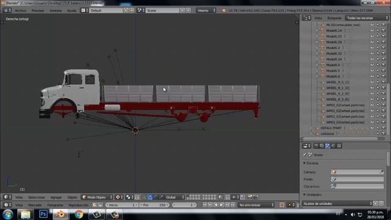Open the Todas las escenas dropdown
This screenshot has width=391, height=220.
pyautogui.click(x=367, y=18)
